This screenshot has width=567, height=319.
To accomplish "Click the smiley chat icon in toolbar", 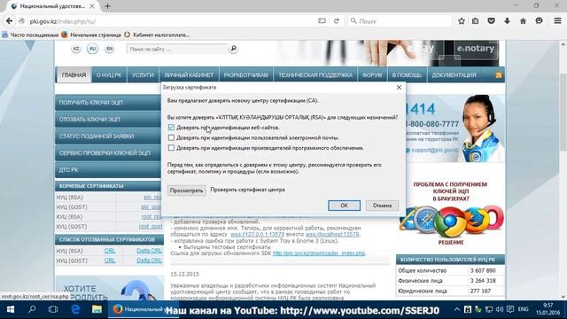I will click(539, 21).
